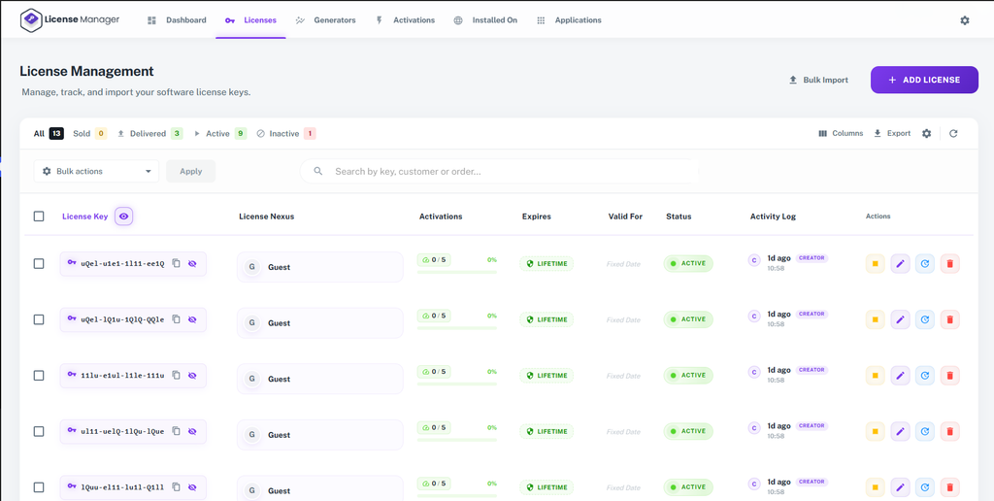This screenshot has height=501, width=994.
Task: Click the Bulk Import button
Action: (x=817, y=80)
